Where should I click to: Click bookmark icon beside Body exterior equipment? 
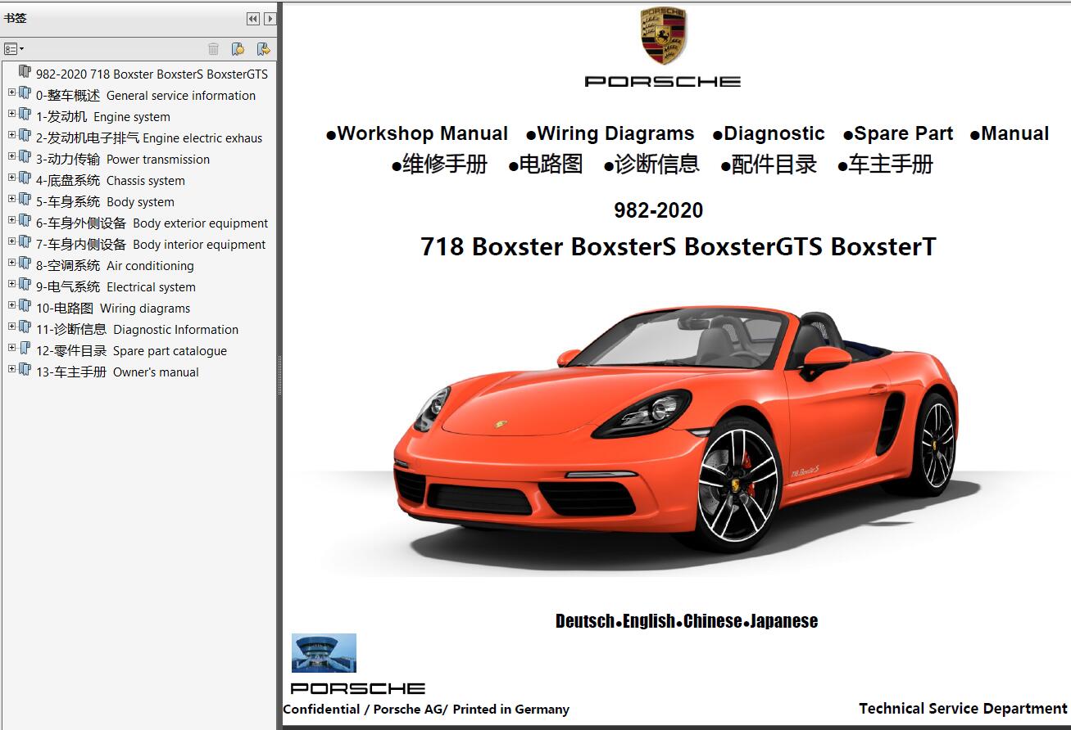pyautogui.click(x=25, y=221)
